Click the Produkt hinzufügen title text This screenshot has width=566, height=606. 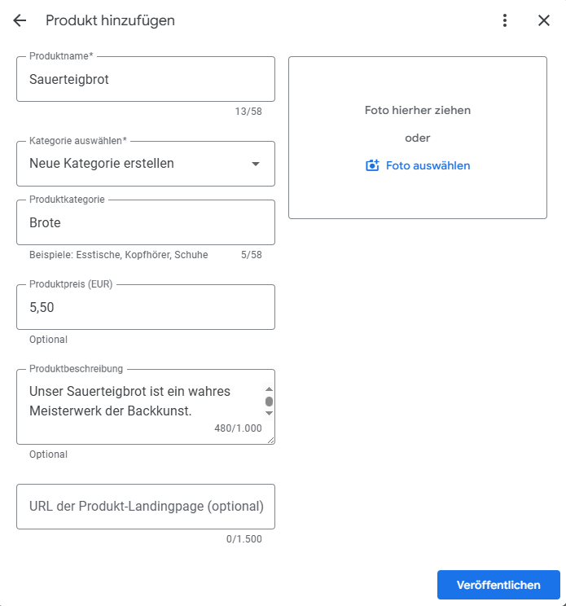110,20
